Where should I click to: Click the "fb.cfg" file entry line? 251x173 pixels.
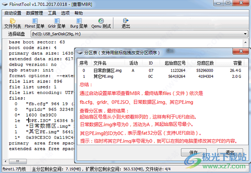[44, 104]
